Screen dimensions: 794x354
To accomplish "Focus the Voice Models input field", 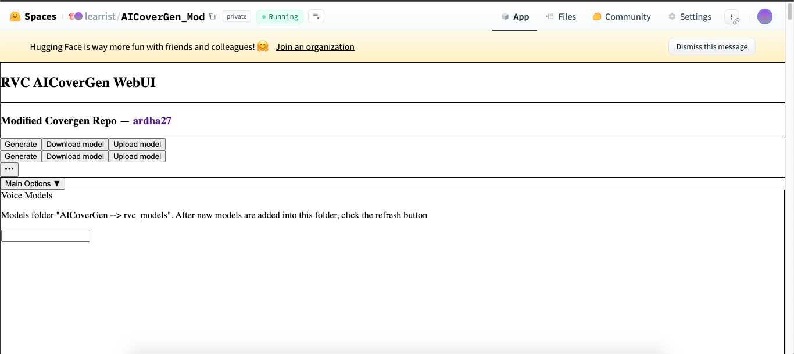I will tap(45, 236).
